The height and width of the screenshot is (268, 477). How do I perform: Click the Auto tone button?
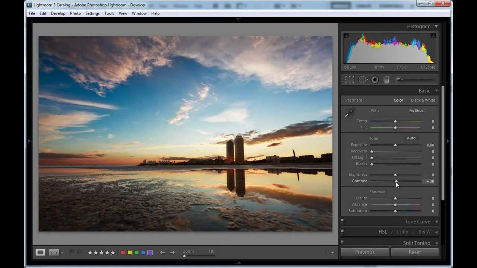(411, 138)
